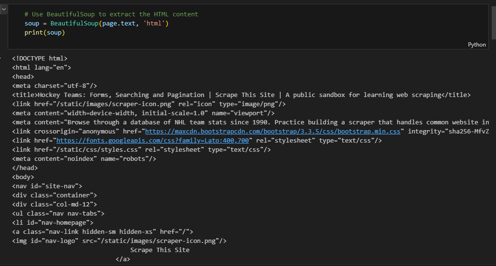Click the BeautifulSoup function name in code

click(74, 23)
